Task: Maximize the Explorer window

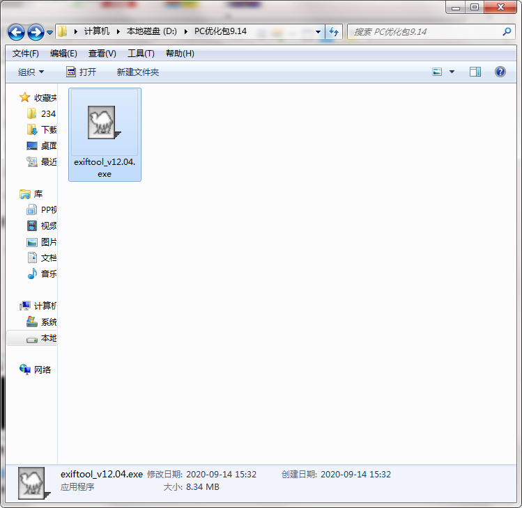Action: [475, 8]
